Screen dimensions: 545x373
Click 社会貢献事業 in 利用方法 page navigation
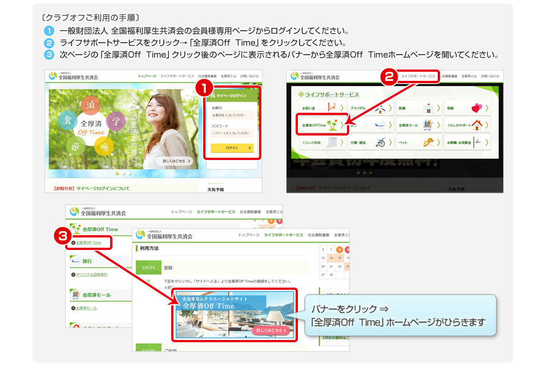[x=318, y=235]
